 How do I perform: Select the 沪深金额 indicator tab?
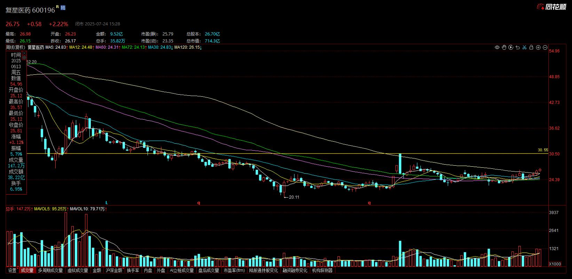point(114,270)
